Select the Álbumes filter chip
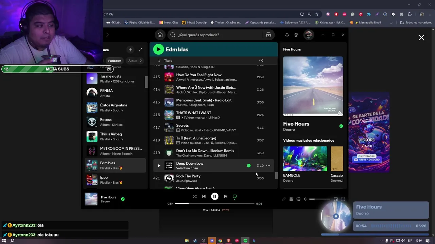435x244 pixels. click(x=133, y=61)
